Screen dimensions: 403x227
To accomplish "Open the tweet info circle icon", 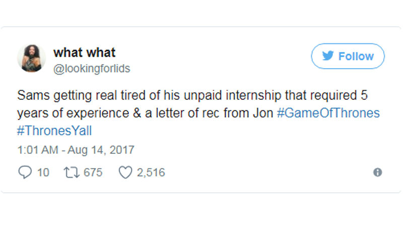I will click(377, 173).
